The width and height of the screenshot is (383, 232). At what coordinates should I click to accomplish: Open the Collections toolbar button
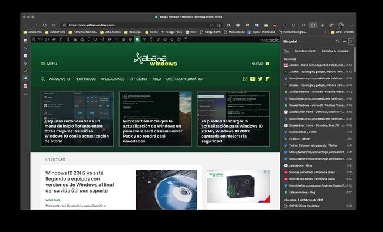[322, 25]
